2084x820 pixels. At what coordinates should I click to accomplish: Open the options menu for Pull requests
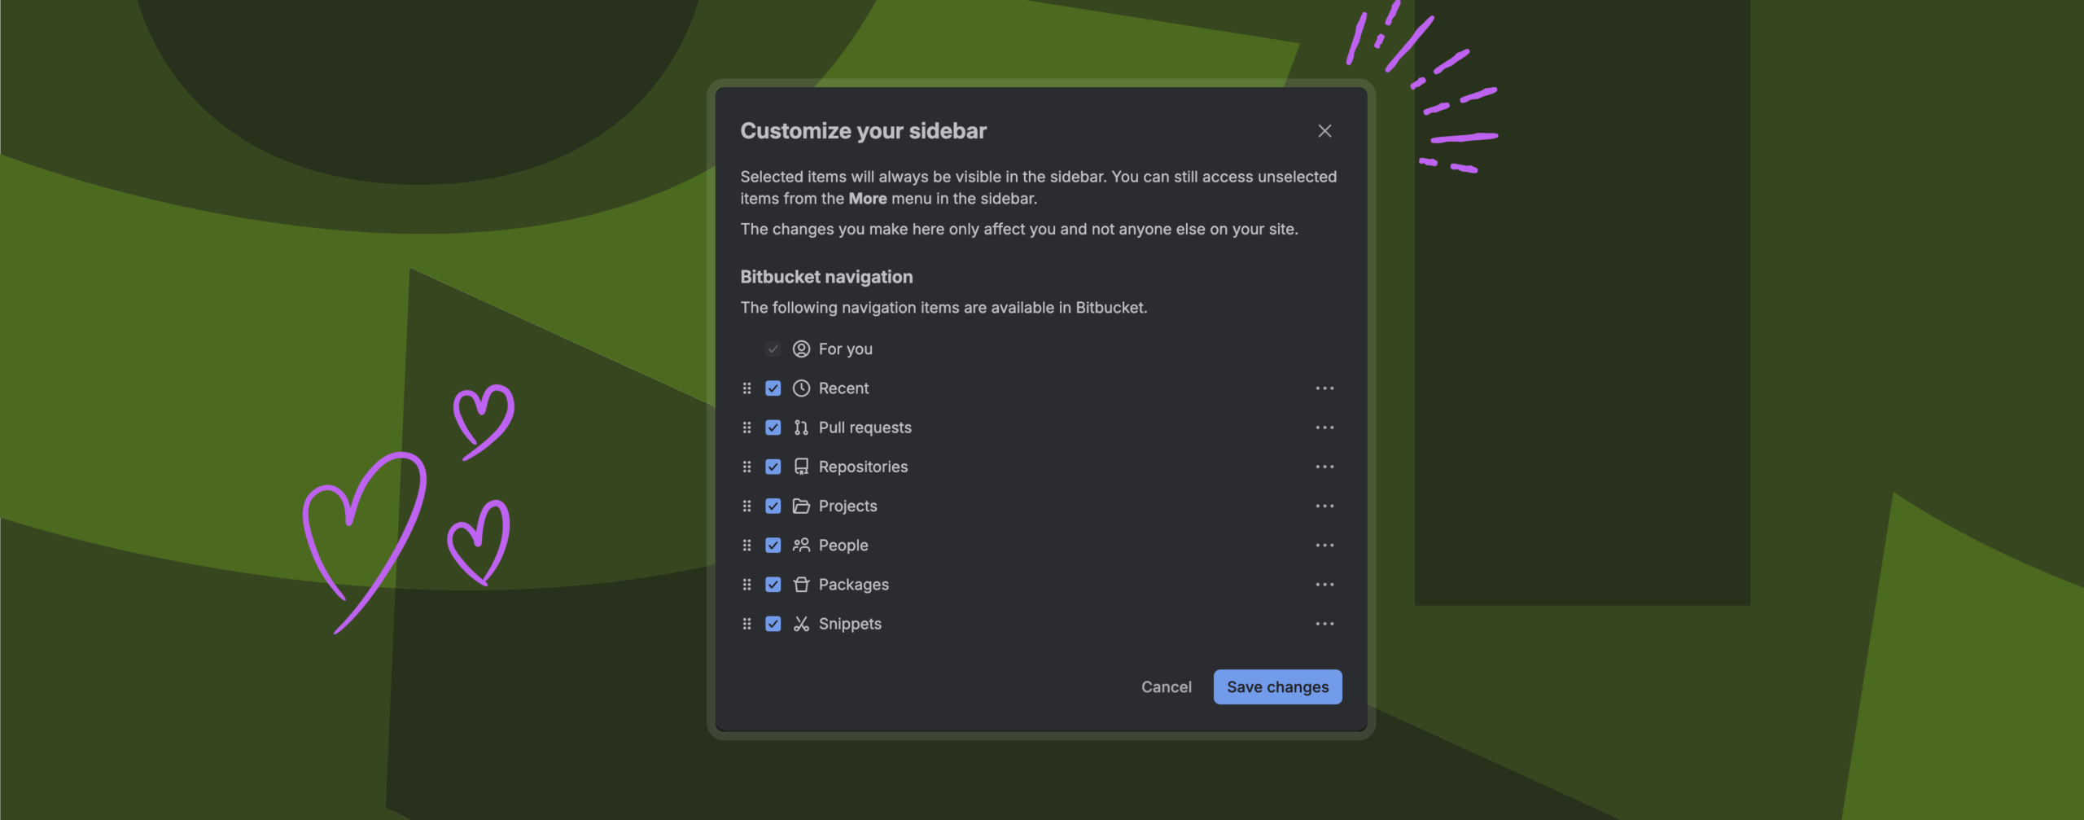point(1325,427)
